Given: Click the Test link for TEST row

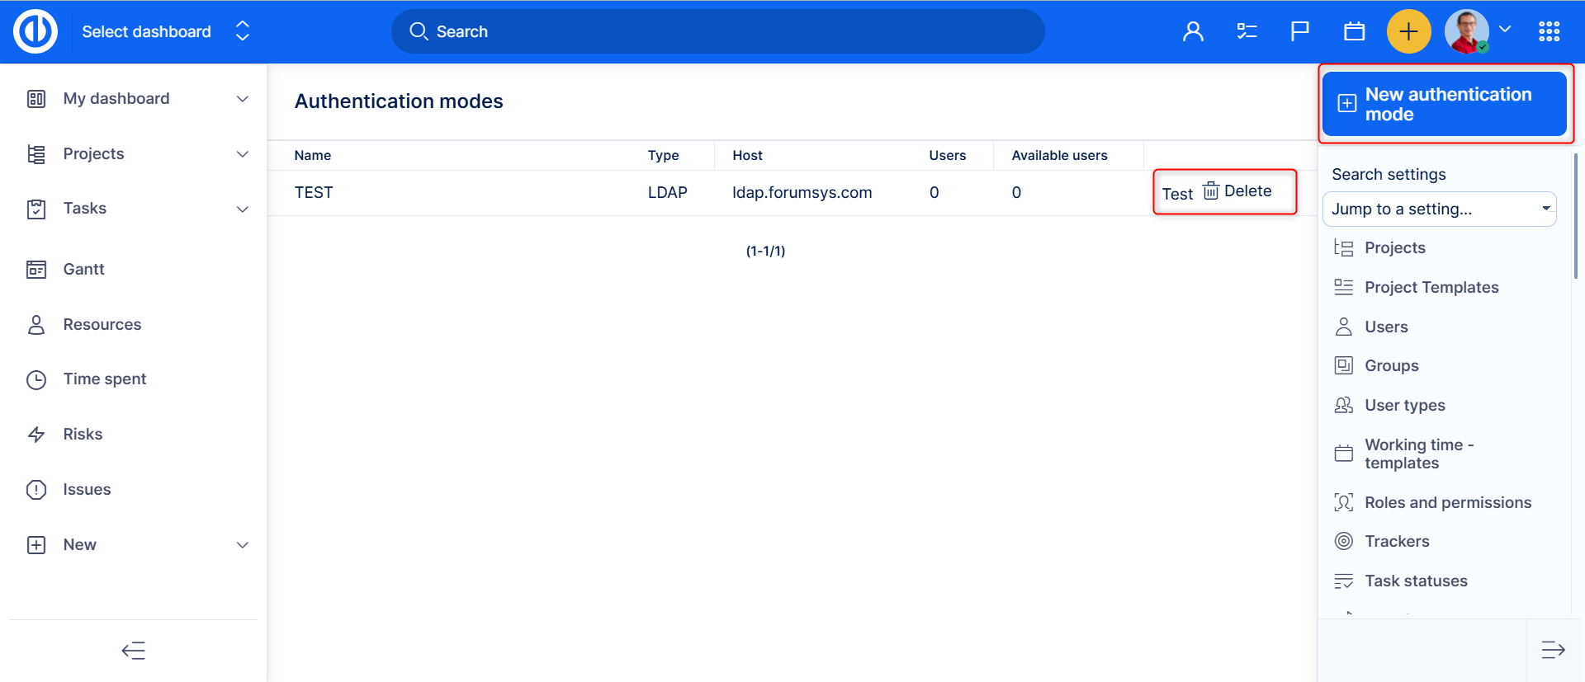Looking at the screenshot, I should 1177,194.
